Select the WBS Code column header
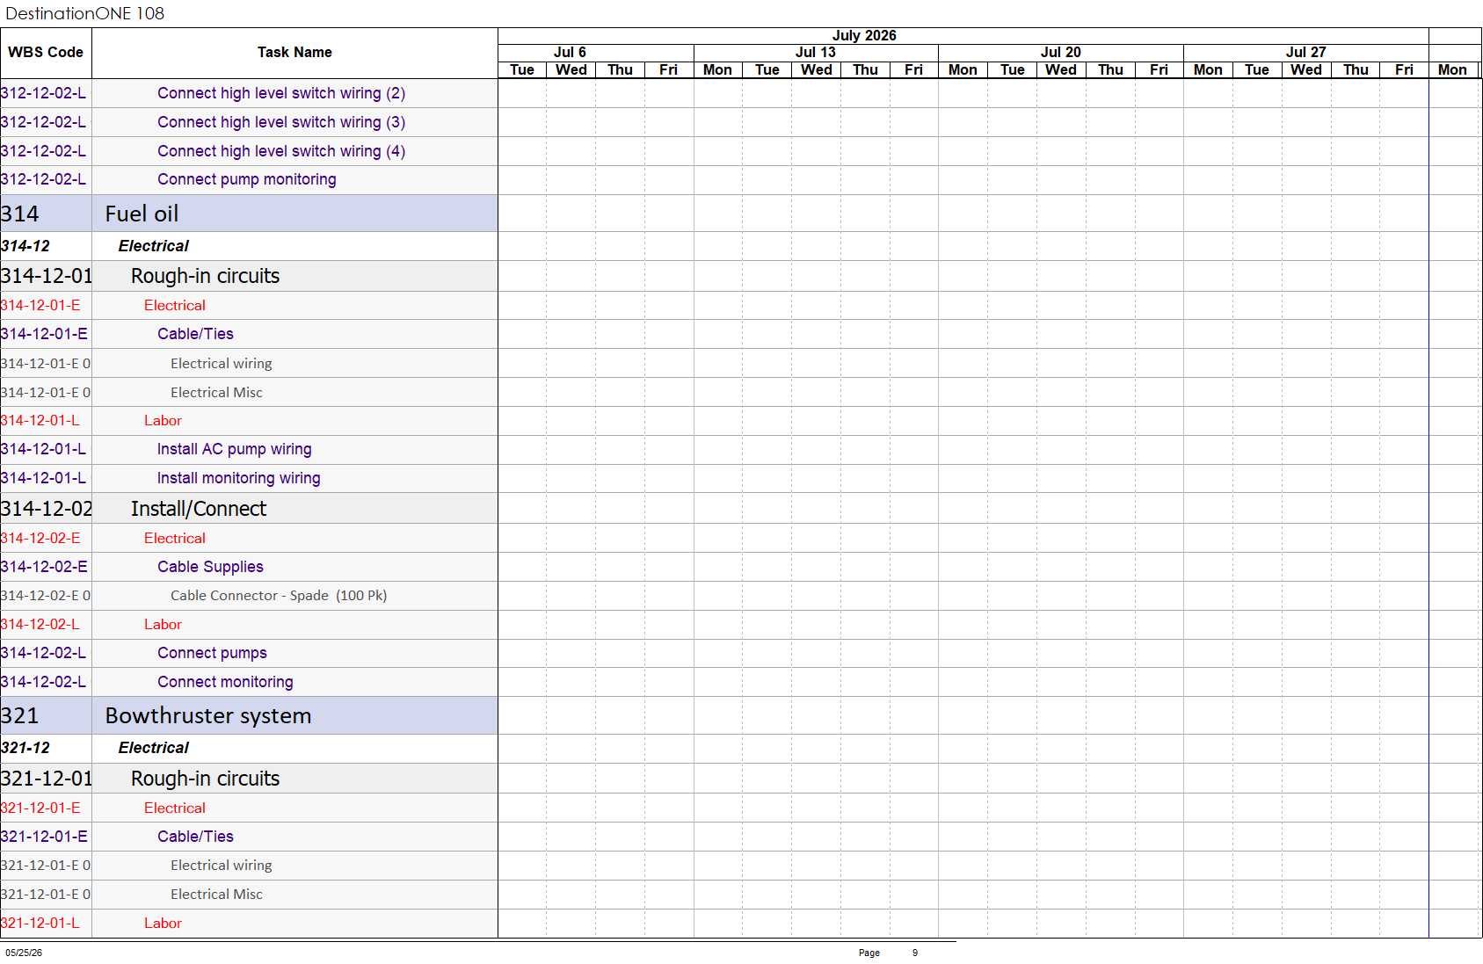The image size is (1483, 964). pyautogui.click(x=46, y=53)
